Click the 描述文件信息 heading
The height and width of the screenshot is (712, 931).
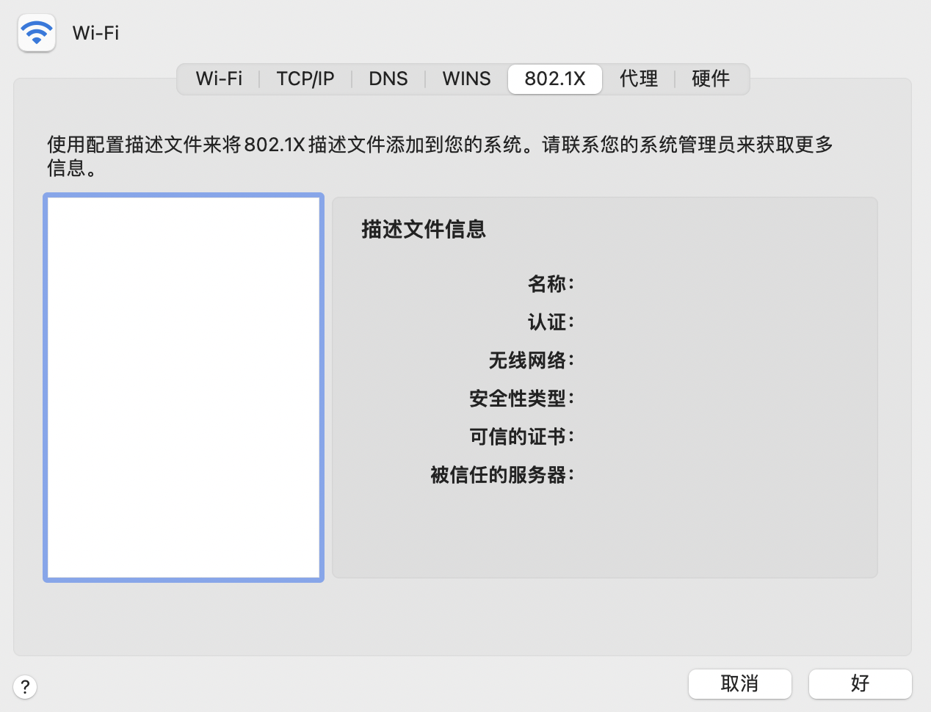click(424, 230)
